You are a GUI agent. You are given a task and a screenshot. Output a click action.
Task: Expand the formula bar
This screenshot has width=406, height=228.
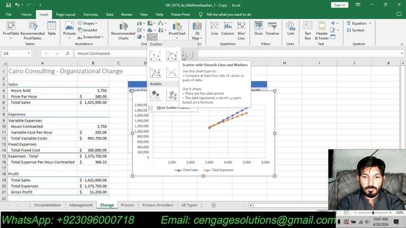[x=402, y=53]
